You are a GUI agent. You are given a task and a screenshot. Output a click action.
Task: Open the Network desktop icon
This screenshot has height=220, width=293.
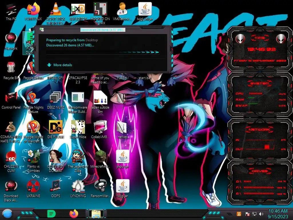[11, 41]
